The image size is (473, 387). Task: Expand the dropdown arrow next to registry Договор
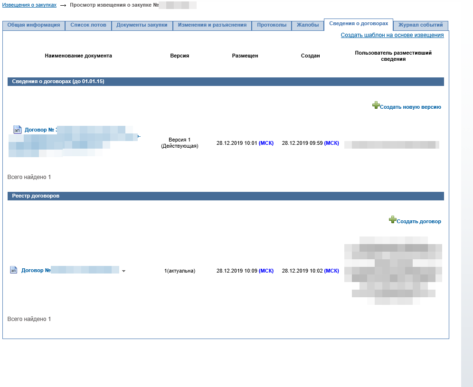click(123, 271)
